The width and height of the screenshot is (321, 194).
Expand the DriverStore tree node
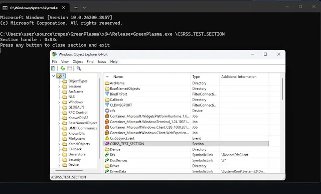pyautogui.click(x=59, y=154)
